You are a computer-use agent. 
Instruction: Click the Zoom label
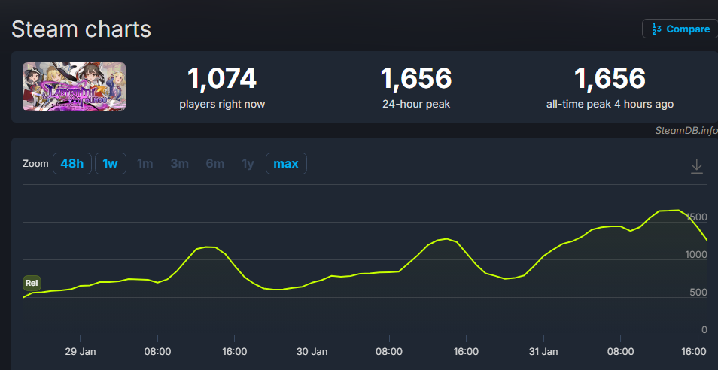[x=35, y=164]
